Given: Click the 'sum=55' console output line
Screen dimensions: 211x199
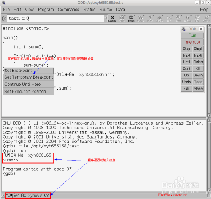Looking at the screenshot, I should pos(11,160).
